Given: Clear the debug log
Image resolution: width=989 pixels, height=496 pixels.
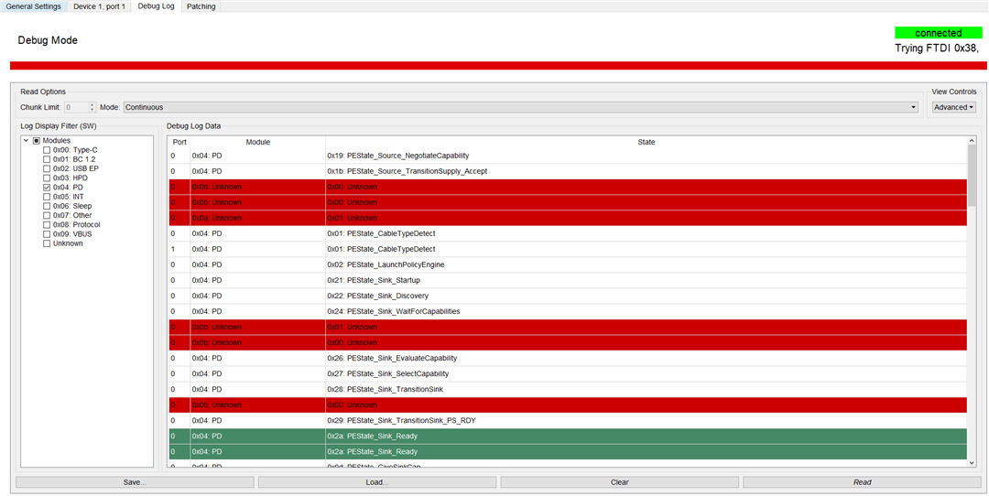Looking at the screenshot, I should click(619, 482).
